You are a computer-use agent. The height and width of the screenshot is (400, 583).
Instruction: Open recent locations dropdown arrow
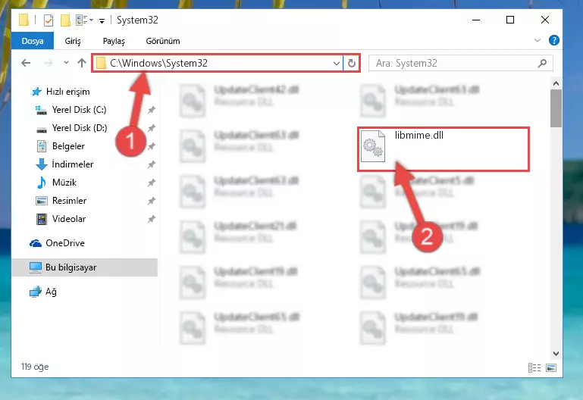[66, 63]
